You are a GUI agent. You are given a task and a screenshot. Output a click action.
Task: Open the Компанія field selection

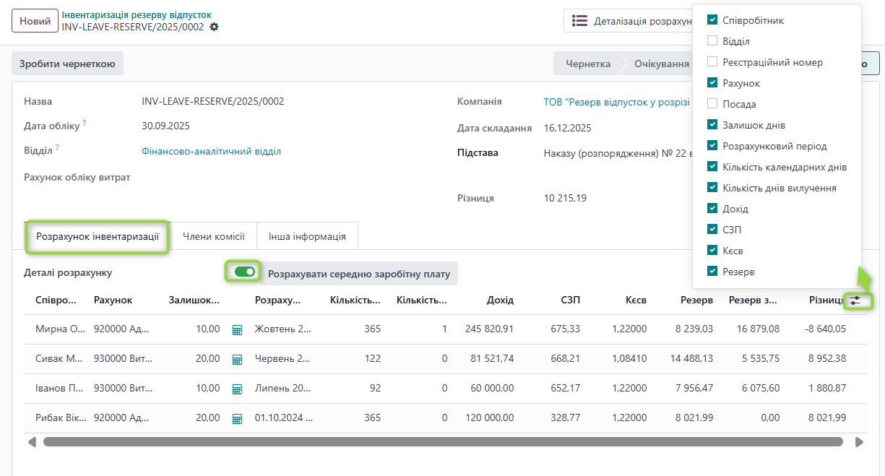pyautogui.click(x=616, y=102)
